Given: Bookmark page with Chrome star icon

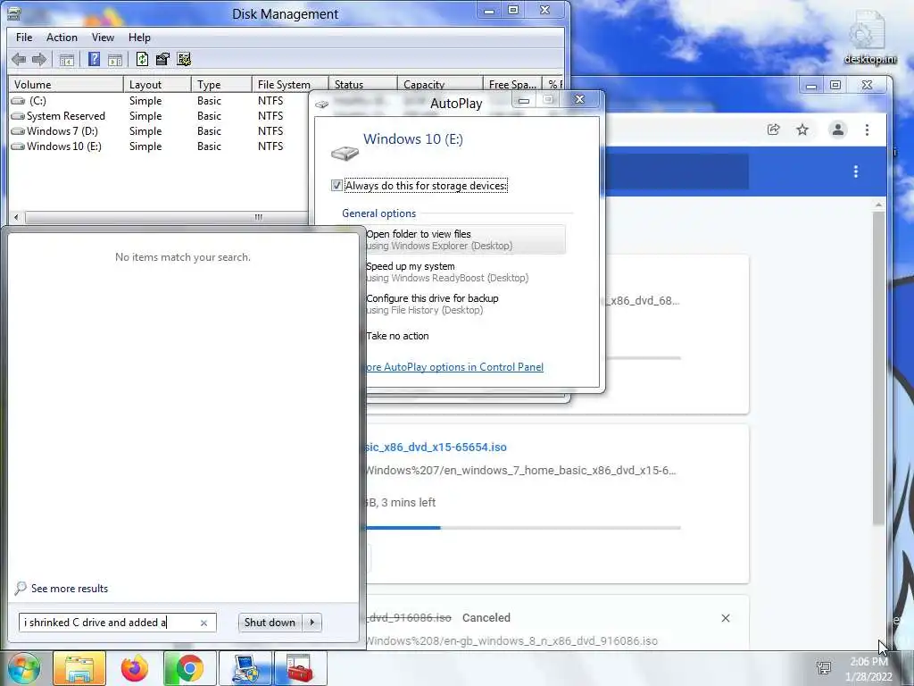Looking at the screenshot, I should tap(802, 130).
